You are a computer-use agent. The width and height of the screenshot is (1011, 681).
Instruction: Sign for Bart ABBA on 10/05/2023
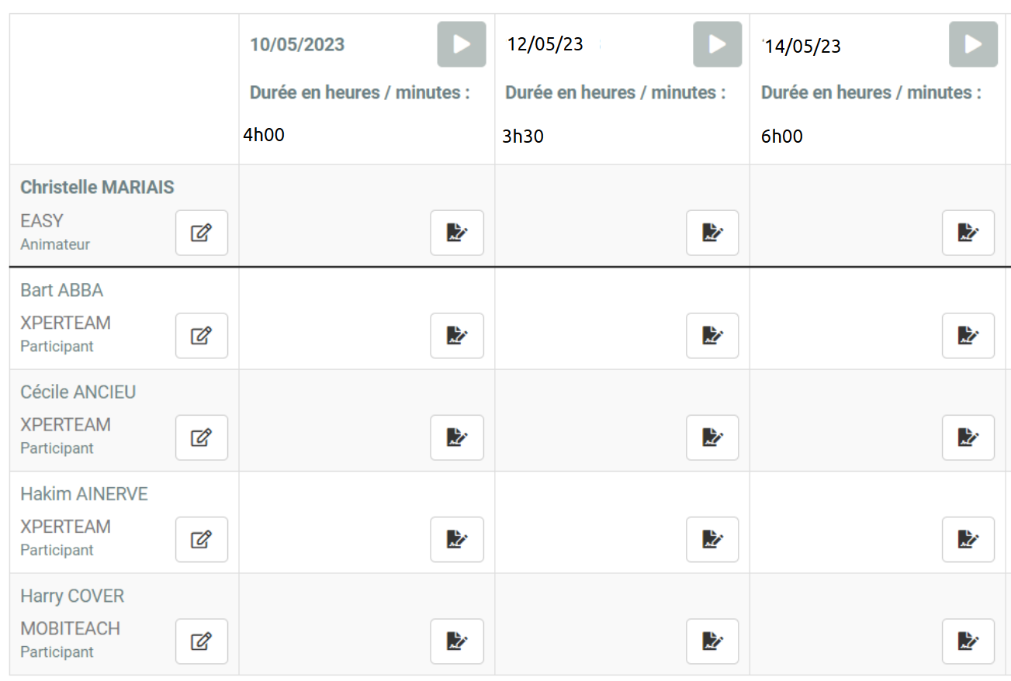(x=457, y=336)
